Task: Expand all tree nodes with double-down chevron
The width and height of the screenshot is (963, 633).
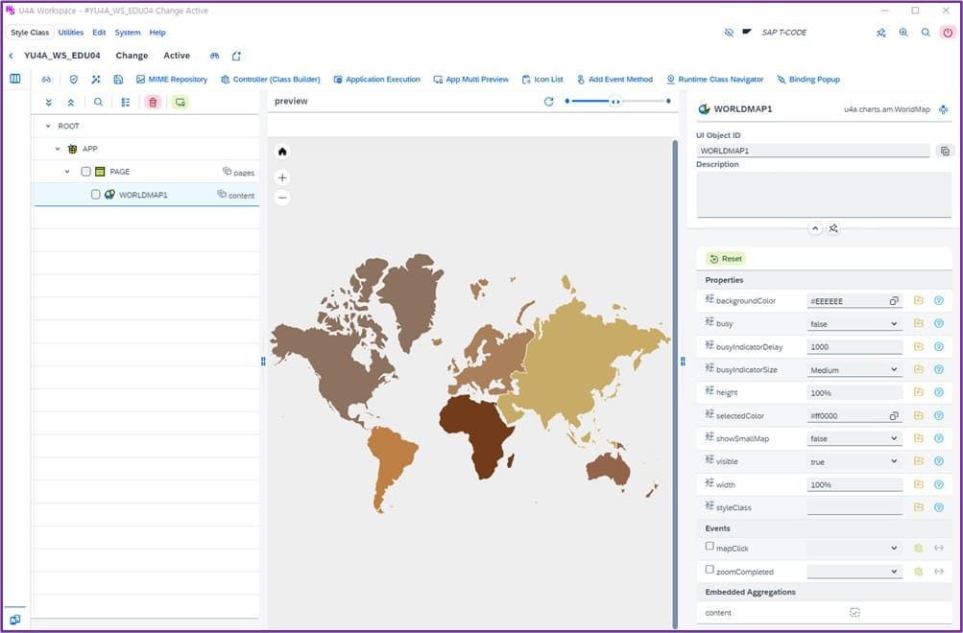Action: (49, 103)
